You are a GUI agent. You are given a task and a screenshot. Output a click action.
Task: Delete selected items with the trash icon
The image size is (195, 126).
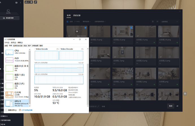[x=153, y=21]
